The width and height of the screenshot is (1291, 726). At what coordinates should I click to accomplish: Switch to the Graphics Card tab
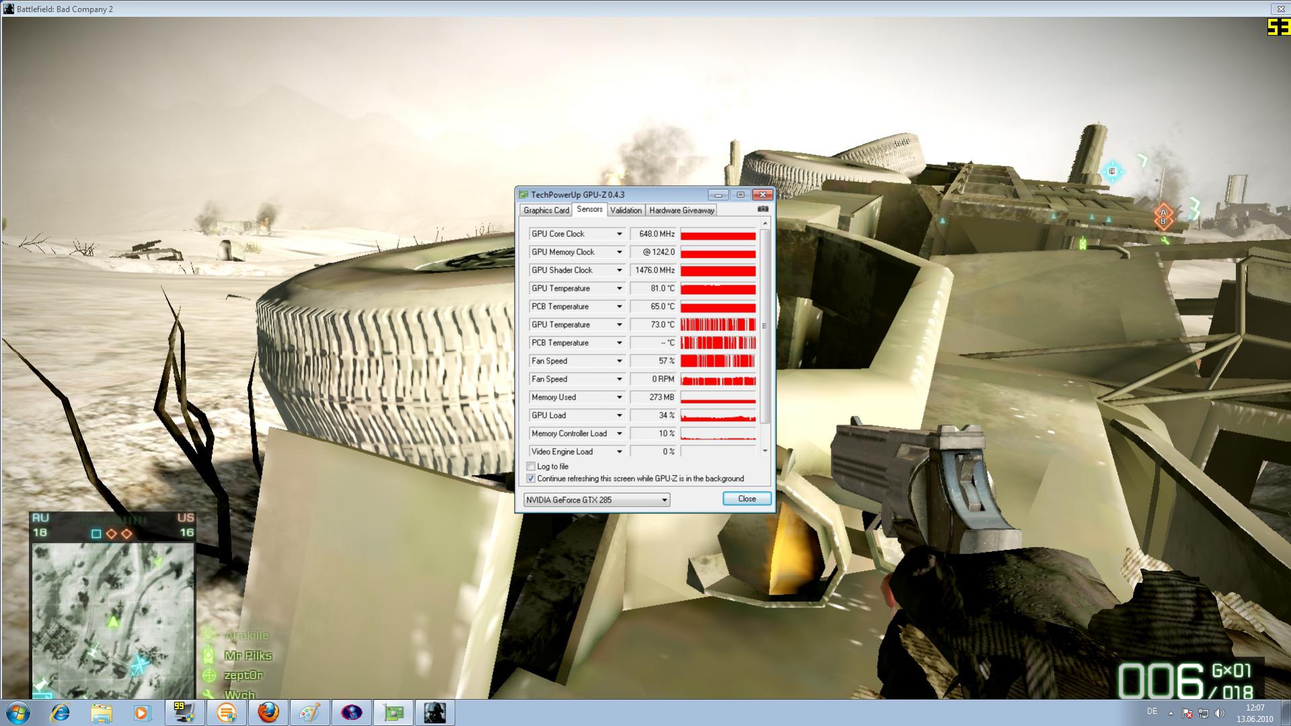[x=546, y=211]
